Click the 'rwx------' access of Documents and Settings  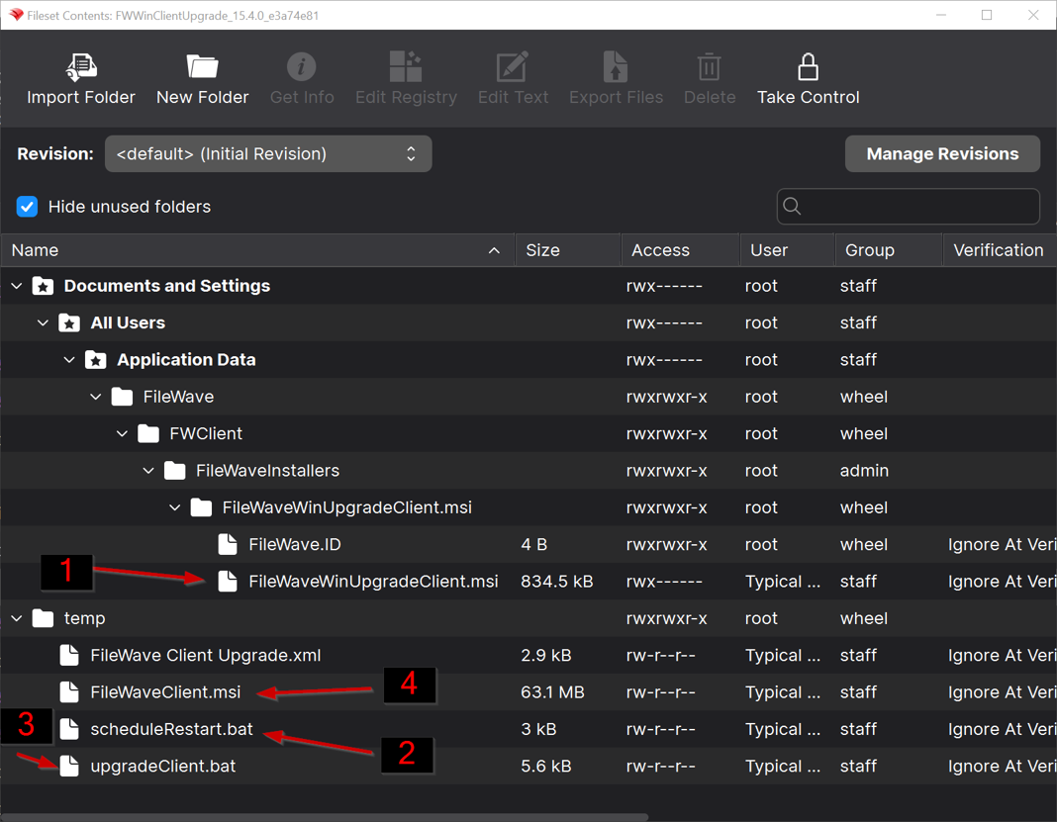click(664, 286)
